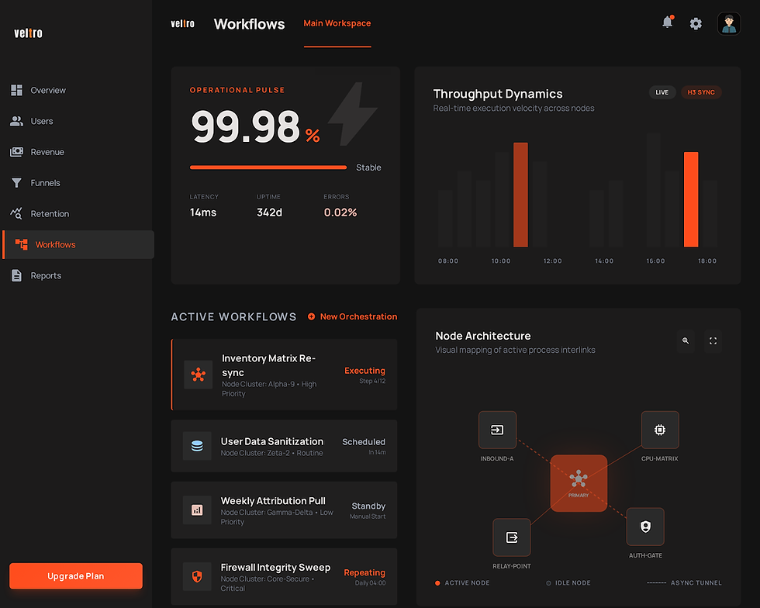Click the veltro logo in the sidebar
760x608 pixels.
(28, 33)
